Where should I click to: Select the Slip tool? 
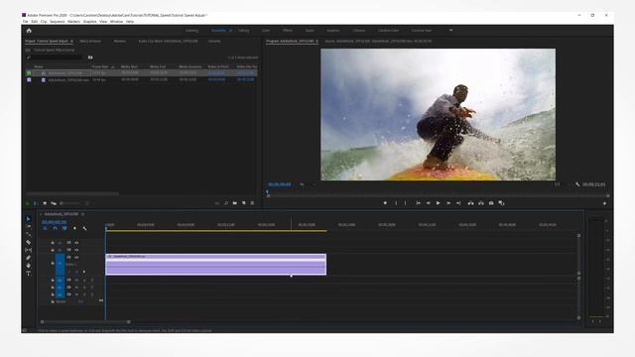[29, 250]
